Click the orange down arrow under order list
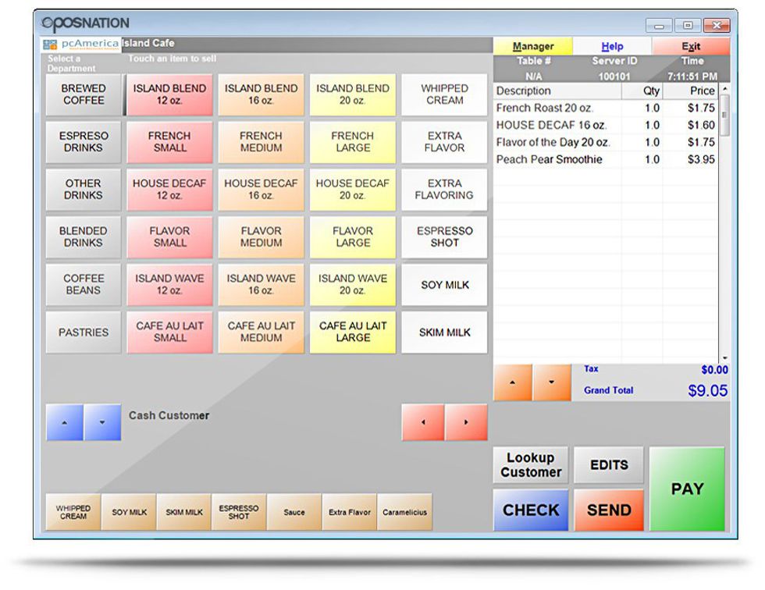This screenshot has height=590, width=765. pos(552,382)
